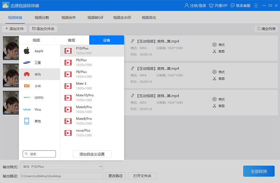The width and height of the screenshot is (280, 183).
Task: Click the second file's 裁剪 scissors icon
Action: pyautogui.click(x=214, y=79)
